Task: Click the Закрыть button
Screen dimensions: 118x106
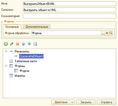Action: [x=86, y=102]
